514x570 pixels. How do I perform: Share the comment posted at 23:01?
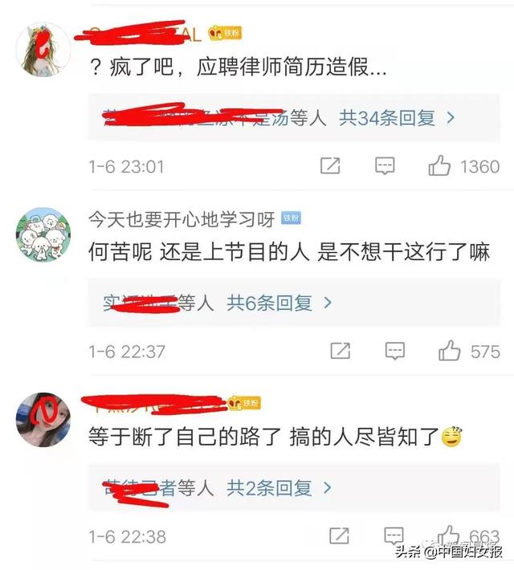tap(330, 165)
